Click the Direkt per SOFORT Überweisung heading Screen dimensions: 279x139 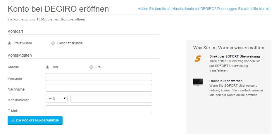(x=235, y=57)
